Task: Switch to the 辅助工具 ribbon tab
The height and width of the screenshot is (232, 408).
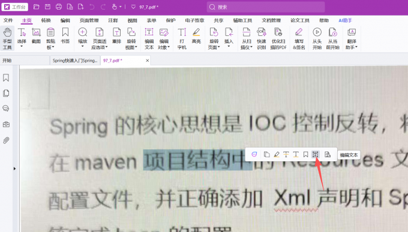Action: [x=242, y=20]
